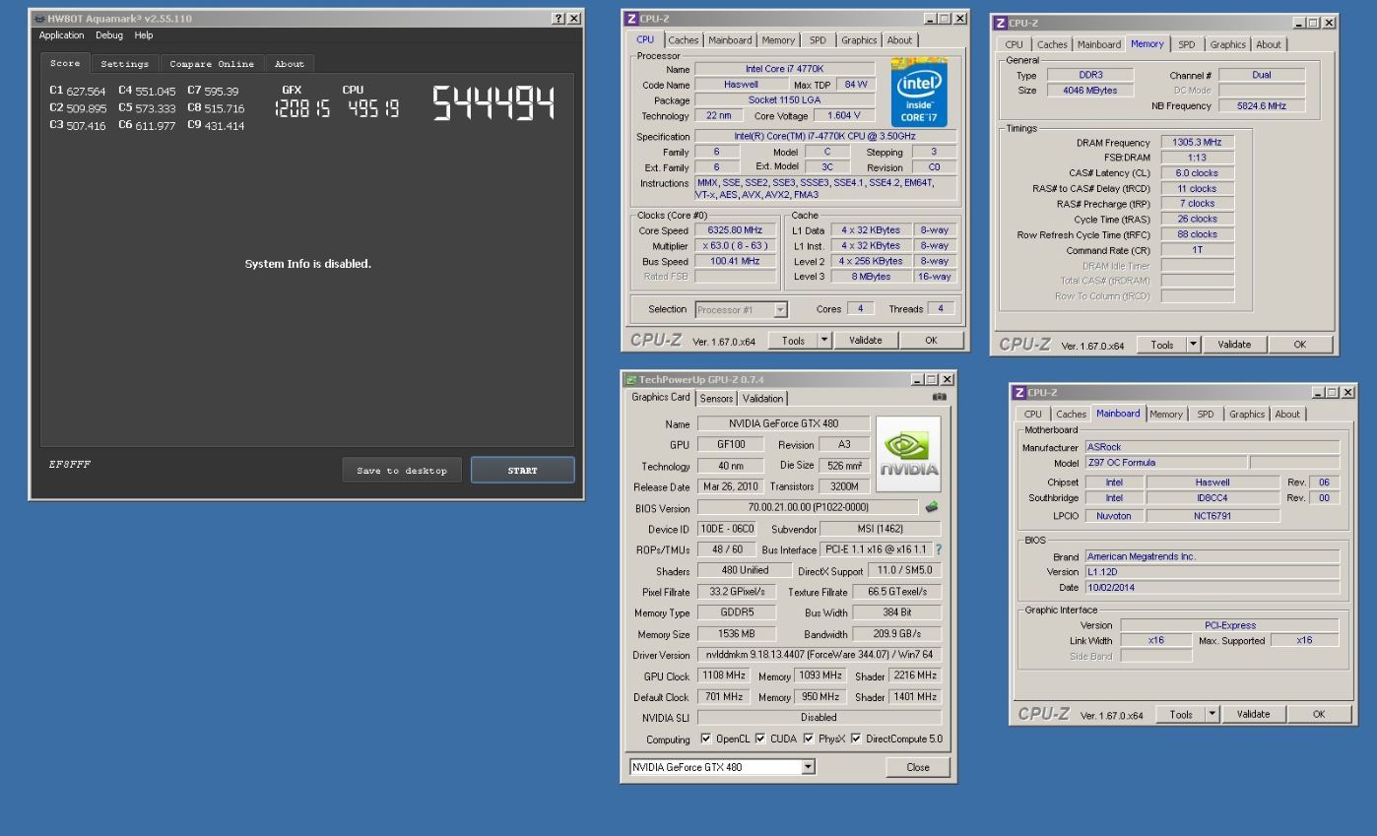Image resolution: width=1377 pixels, height=836 pixels.
Task: Open About tab in CPU-Z Mainboard window
Action: click(x=1288, y=415)
